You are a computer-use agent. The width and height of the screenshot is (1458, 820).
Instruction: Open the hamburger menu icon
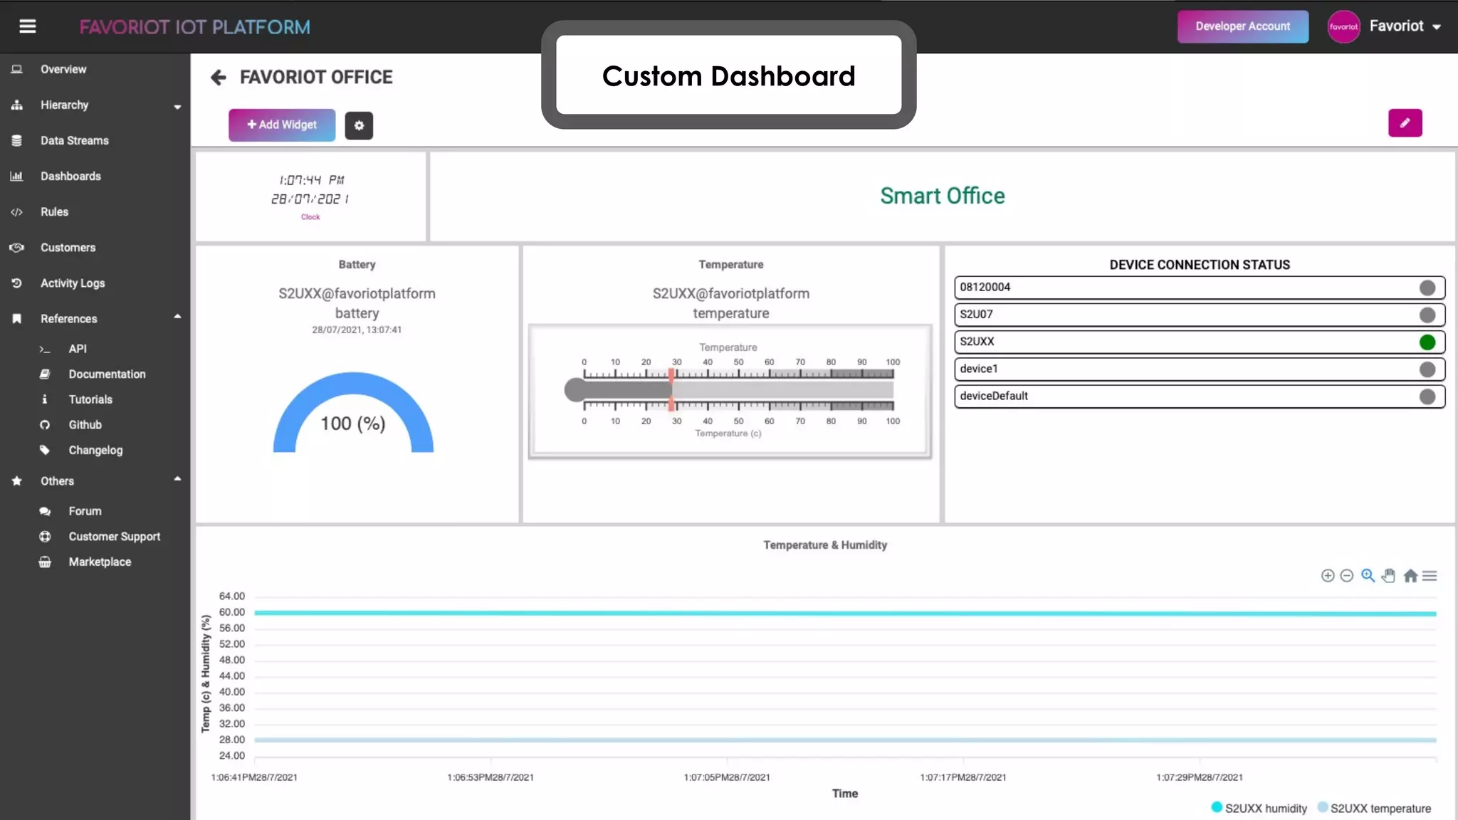(x=27, y=26)
